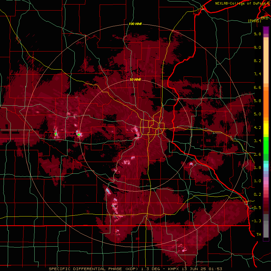This screenshot has height=271, width=271.
Task: Click the 6.6 value on the scale
Action: pyautogui.click(x=257, y=87)
